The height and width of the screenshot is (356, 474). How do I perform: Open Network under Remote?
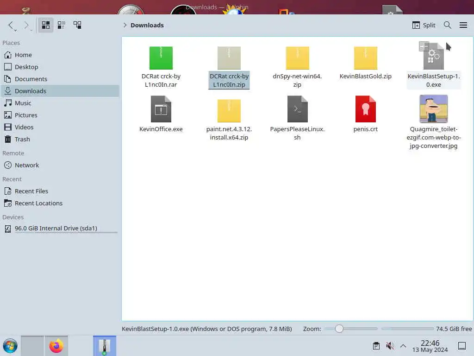(60, 165)
